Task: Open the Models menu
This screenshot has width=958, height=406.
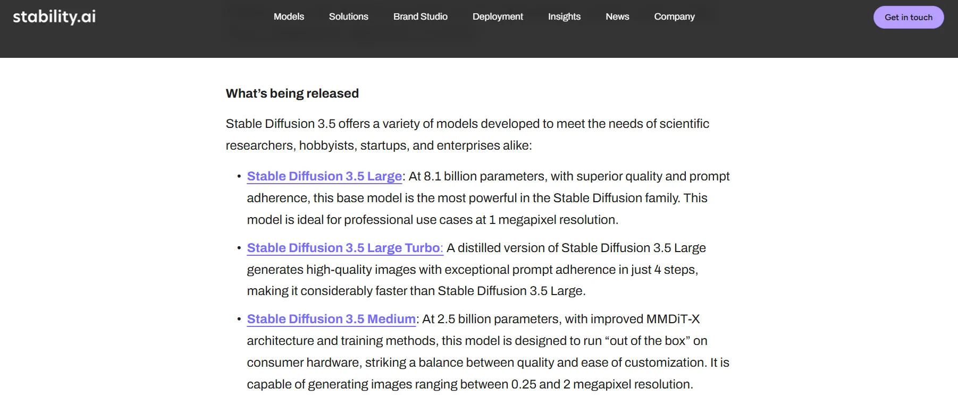Action: click(289, 16)
